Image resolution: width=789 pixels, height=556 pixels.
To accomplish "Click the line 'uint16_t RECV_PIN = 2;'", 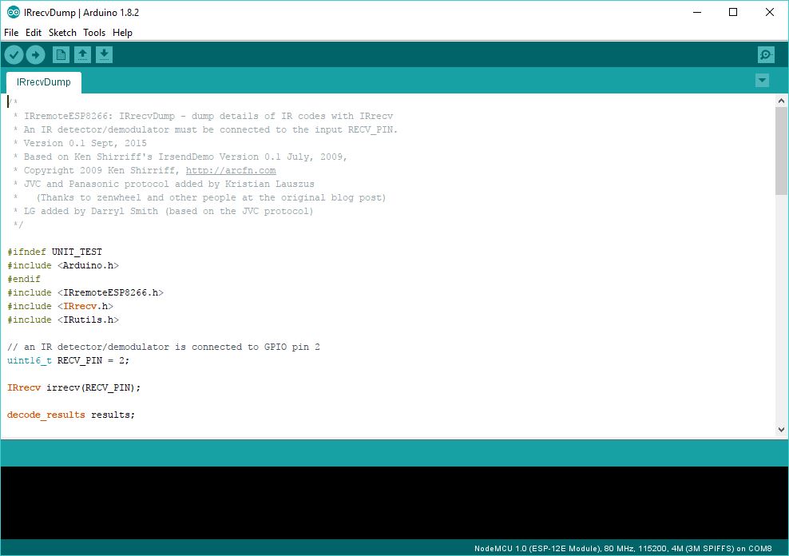I will (x=68, y=360).
